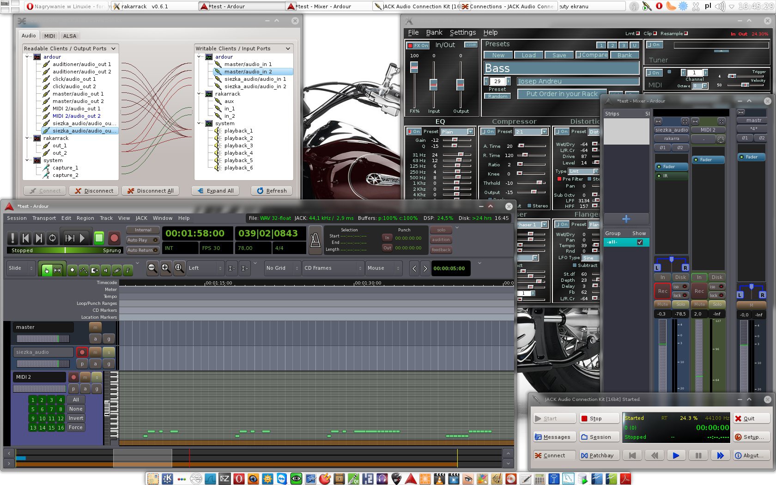Toggle Compare checkbox in rakarrack presets
Image resolution: width=776 pixels, height=485 pixels.
tap(592, 55)
